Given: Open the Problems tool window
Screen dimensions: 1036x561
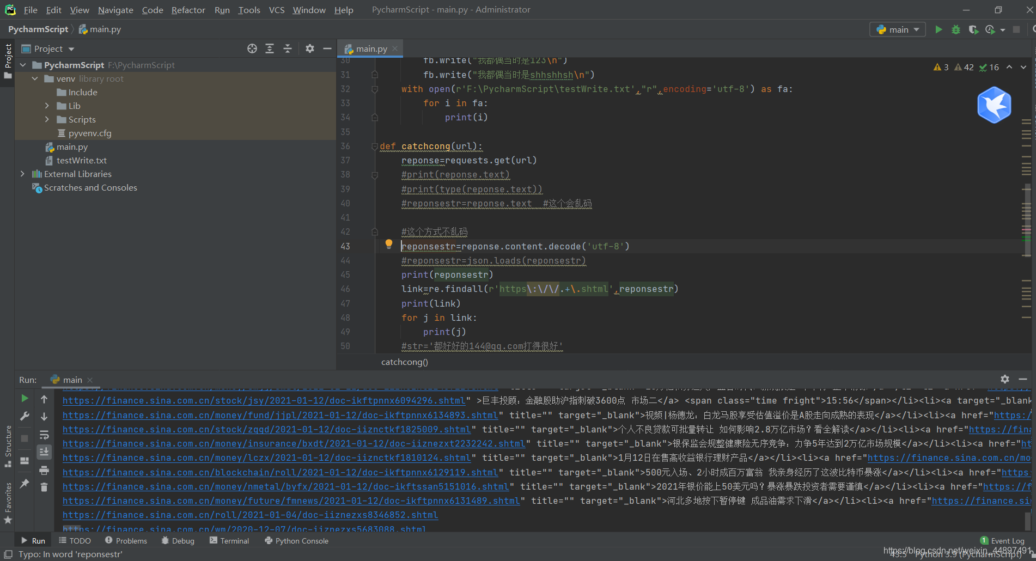Looking at the screenshot, I should [x=126, y=540].
